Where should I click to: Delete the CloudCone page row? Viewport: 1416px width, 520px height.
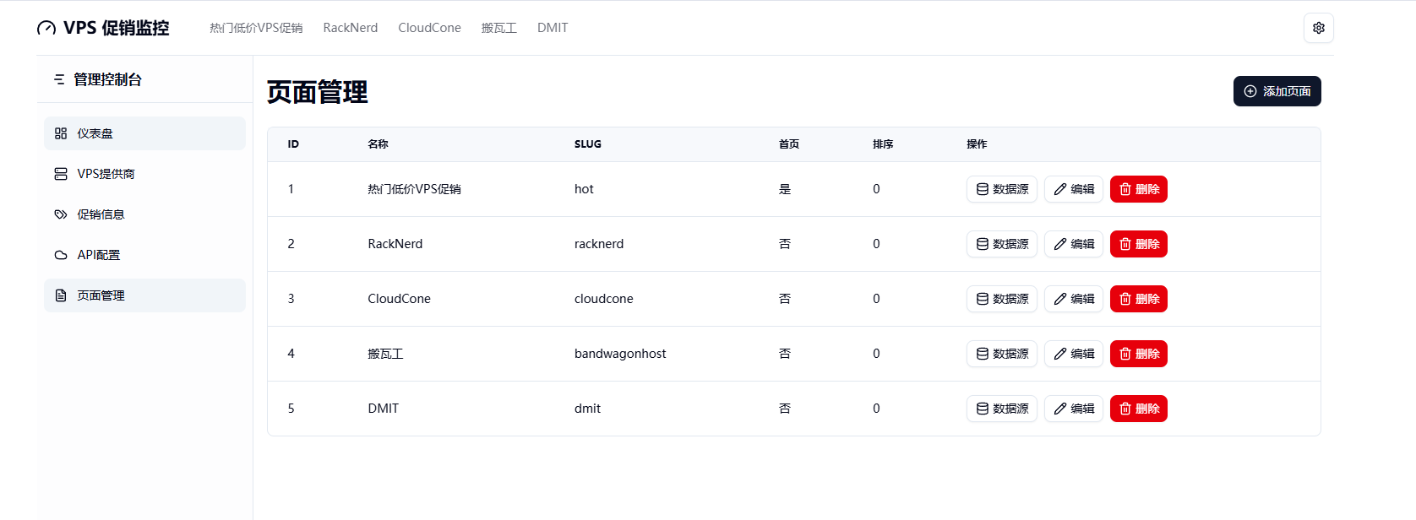click(1139, 299)
